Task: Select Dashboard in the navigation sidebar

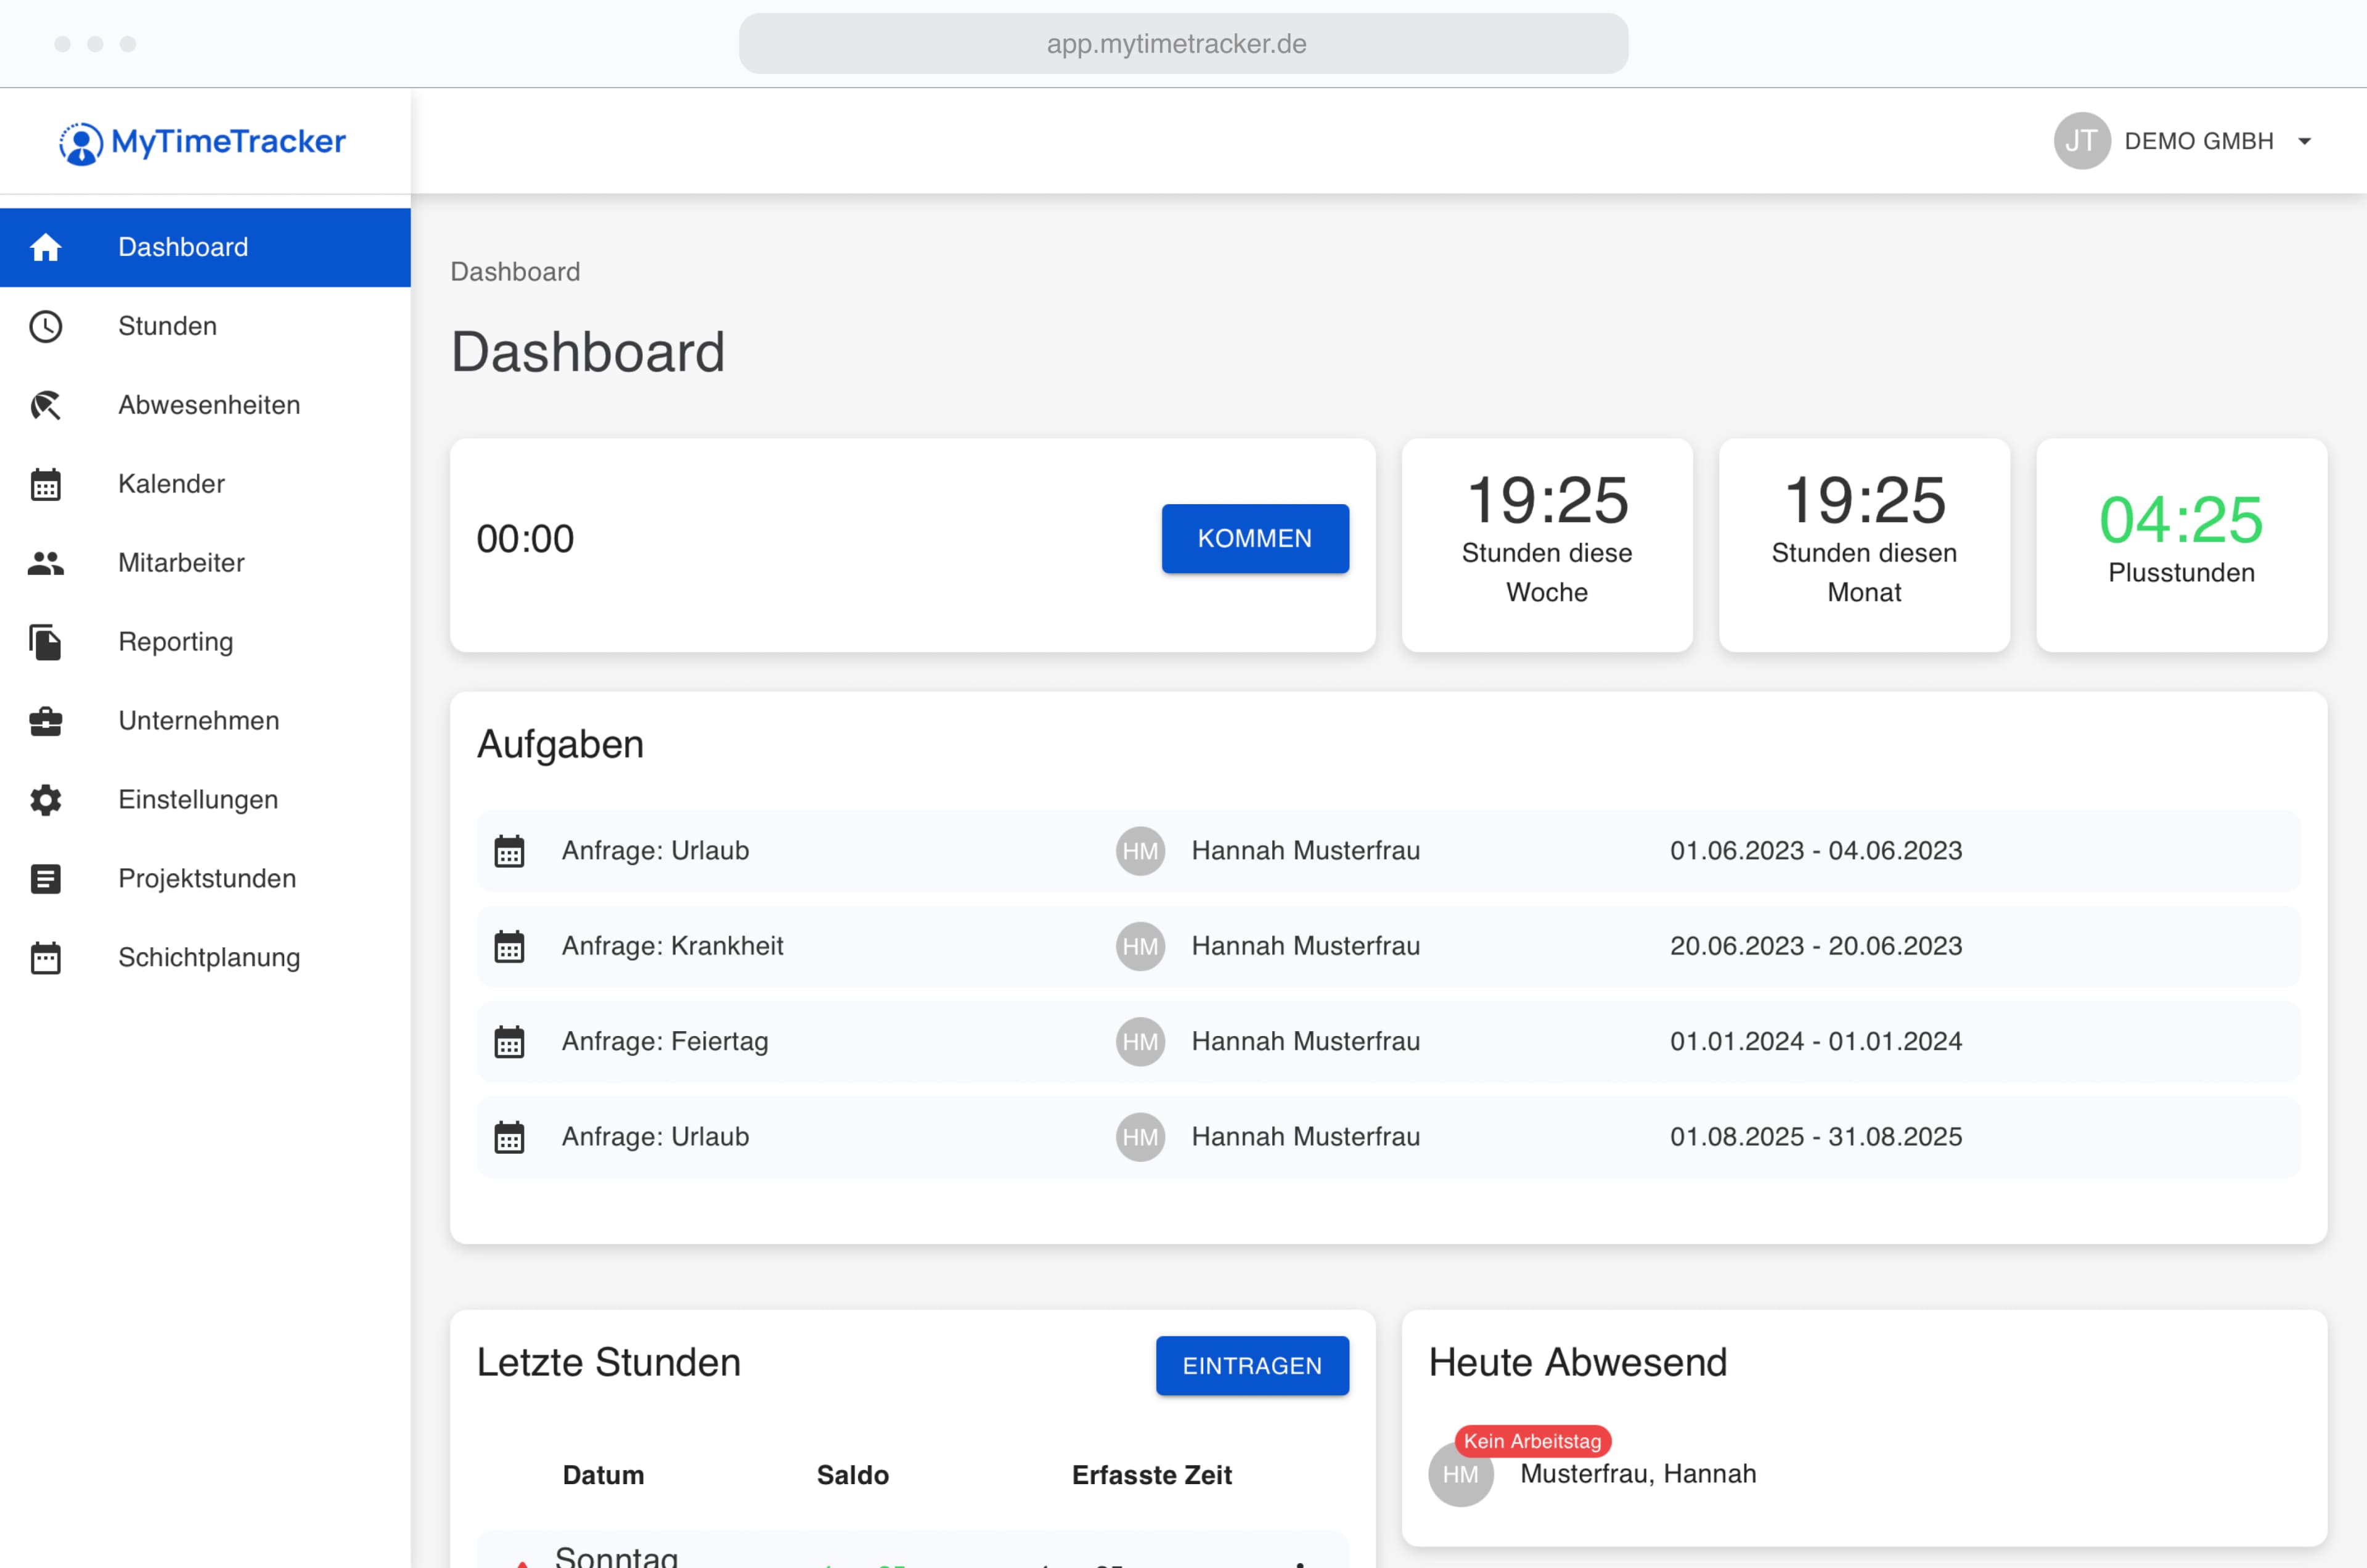Action: [x=184, y=247]
